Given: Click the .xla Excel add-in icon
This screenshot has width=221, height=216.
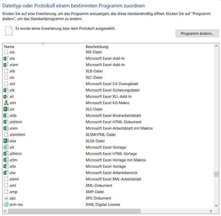Looking at the screenshot, I should click(x=6, y=58).
